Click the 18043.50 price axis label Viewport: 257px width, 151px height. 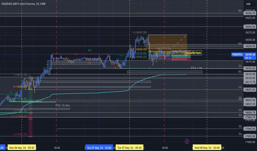(250, 100)
